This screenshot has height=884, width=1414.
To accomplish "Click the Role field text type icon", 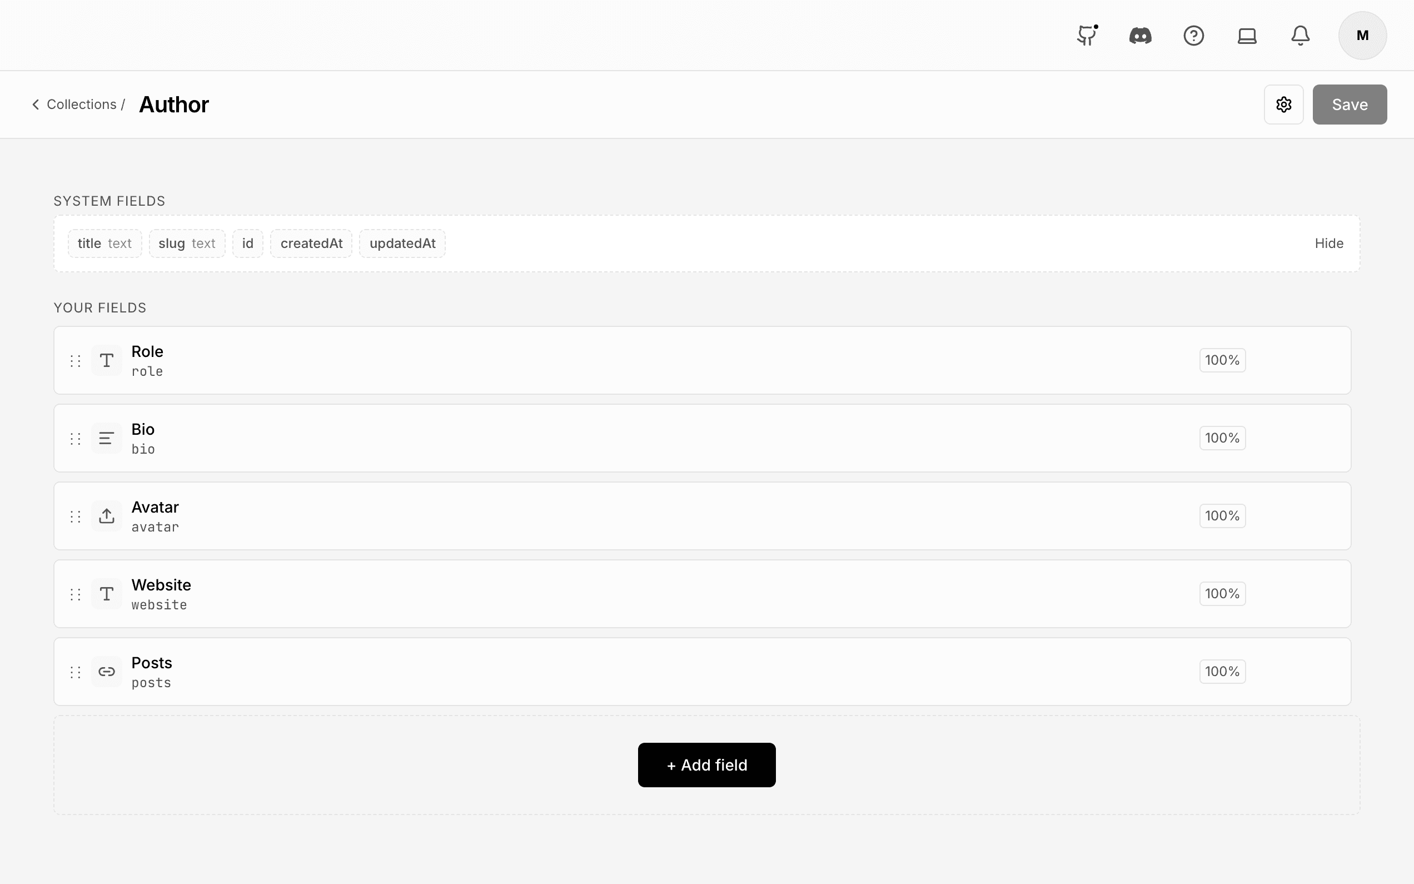I will point(106,360).
